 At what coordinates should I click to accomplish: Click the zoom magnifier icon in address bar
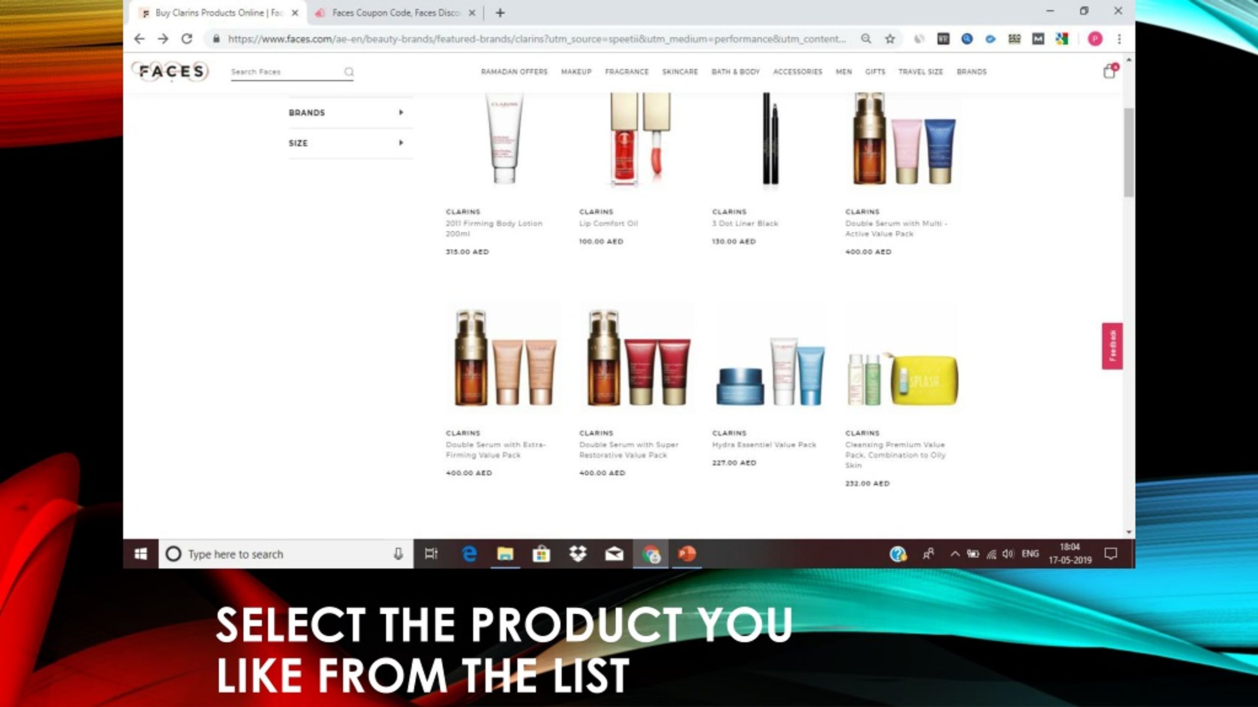[866, 39]
